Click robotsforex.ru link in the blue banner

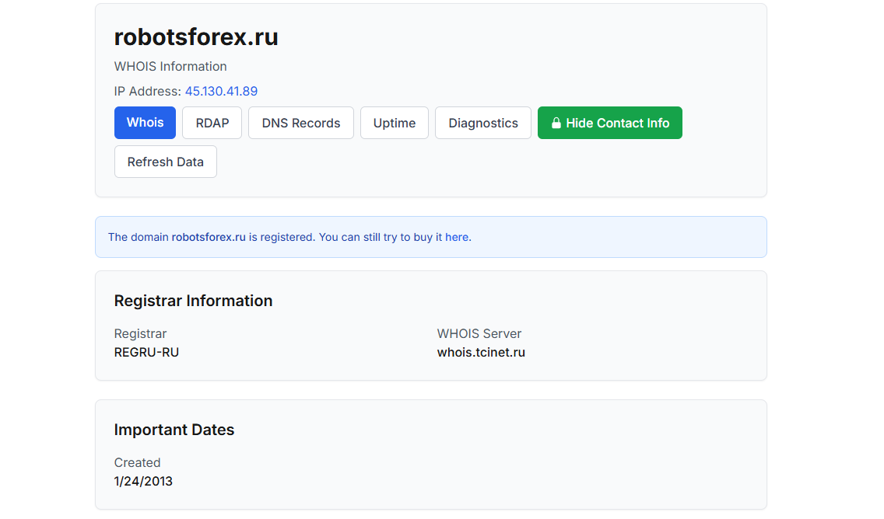[x=209, y=238]
